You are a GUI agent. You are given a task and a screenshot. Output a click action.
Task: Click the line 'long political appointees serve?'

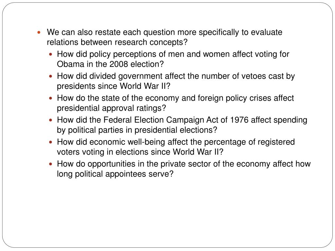[x=115, y=174]
